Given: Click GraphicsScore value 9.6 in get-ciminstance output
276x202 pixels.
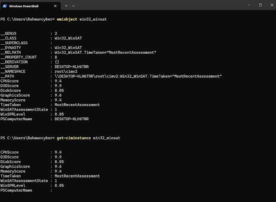Looking at the screenshot, I should 58,166.
